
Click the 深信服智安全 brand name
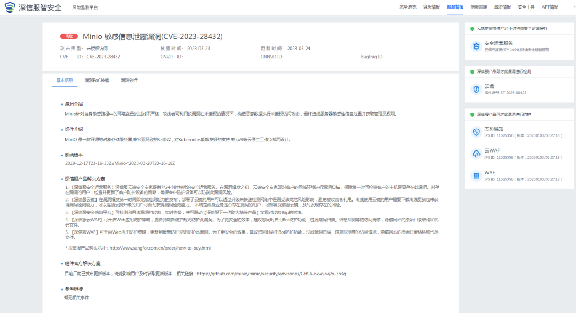[39, 7]
